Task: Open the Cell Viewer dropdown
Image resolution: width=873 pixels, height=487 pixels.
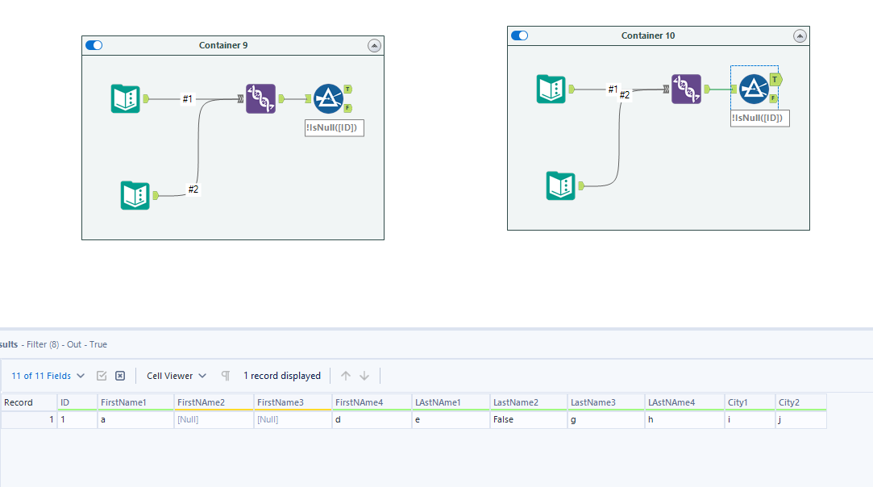Action: pyautogui.click(x=175, y=375)
